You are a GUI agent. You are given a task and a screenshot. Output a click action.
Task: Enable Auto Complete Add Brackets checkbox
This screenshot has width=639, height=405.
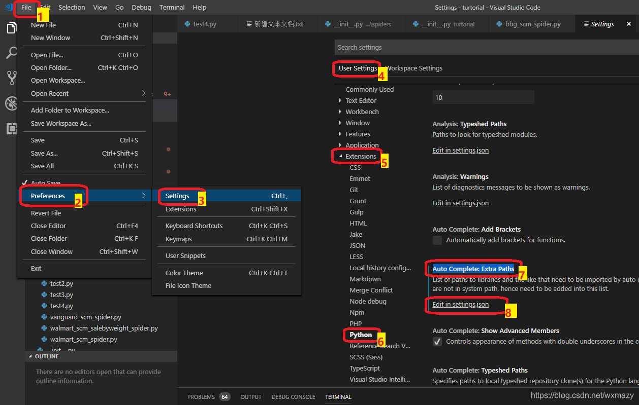[x=437, y=240]
